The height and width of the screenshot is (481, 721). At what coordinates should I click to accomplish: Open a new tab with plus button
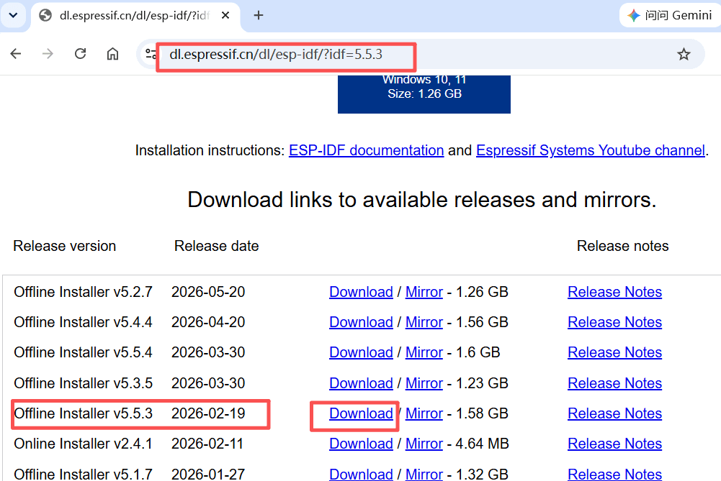coord(259,16)
